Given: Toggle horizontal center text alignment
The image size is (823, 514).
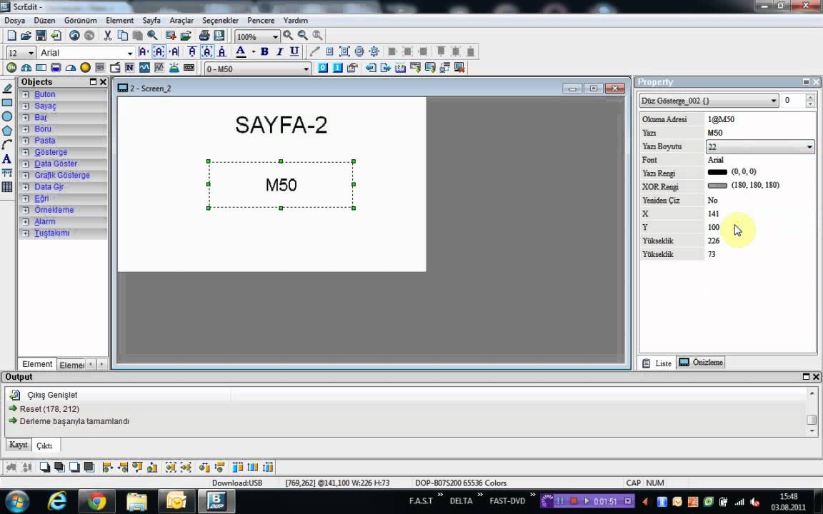Looking at the screenshot, I should point(159,51).
